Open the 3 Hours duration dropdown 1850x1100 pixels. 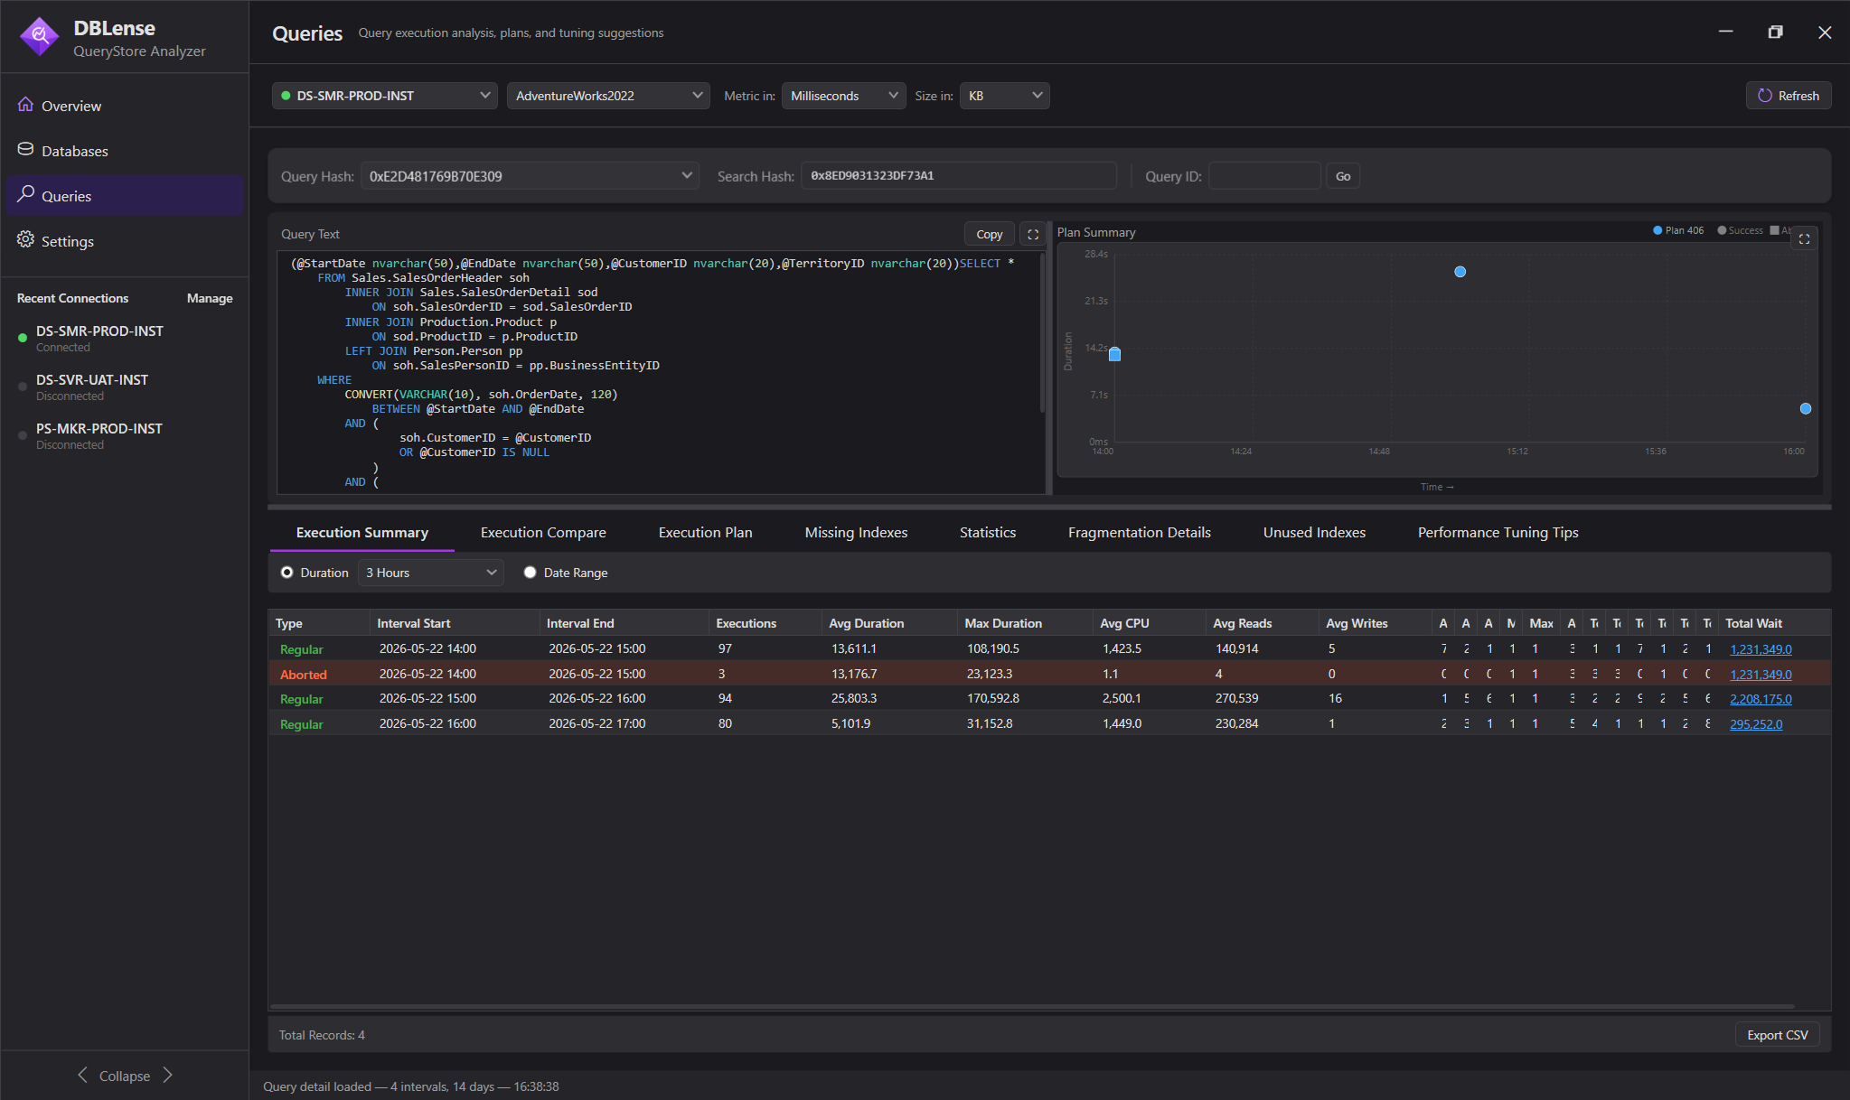click(431, 573)
